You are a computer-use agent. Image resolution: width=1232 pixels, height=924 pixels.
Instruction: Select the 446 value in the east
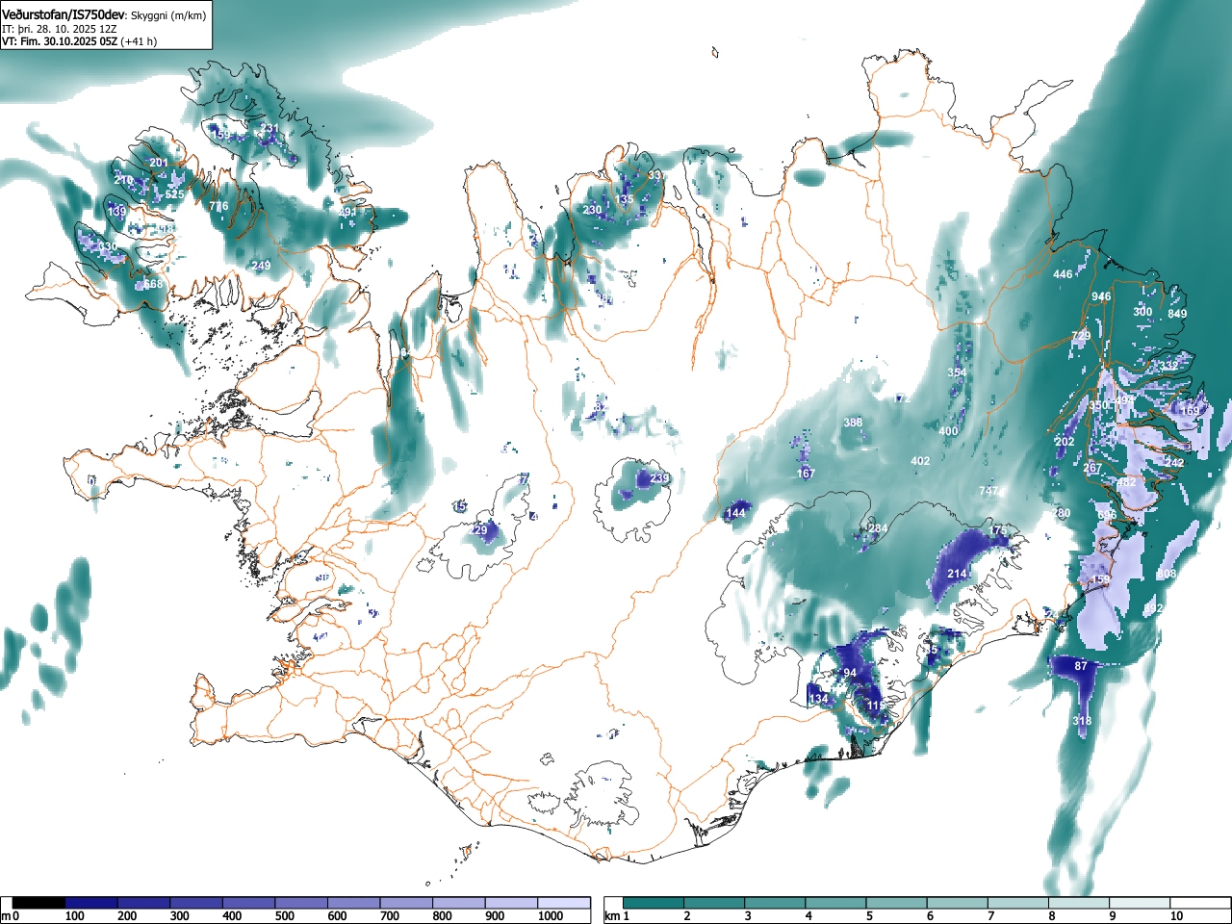tap(1063, 274)
